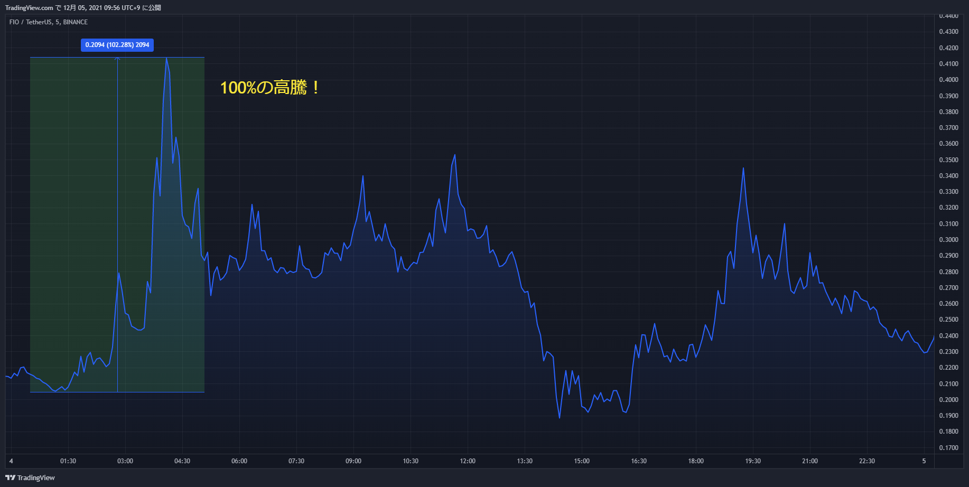Screen dimensions: 969x487
Task: Click the TradingView.com publish header text
Action: [x=83, y=7]
